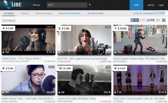Click the Facebook Like icon

click(135, 20)
